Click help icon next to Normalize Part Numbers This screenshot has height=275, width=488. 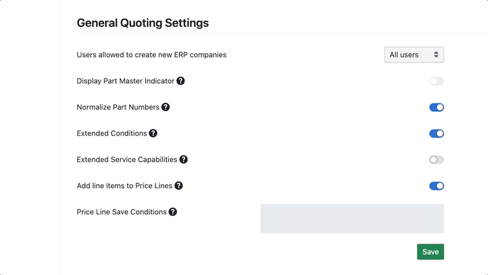click(165, 107)
